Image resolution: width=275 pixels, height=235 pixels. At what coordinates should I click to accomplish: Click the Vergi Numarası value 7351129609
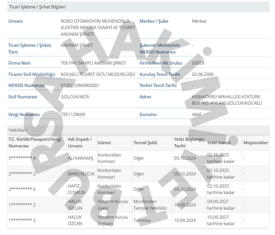click(x=73, y=115)
